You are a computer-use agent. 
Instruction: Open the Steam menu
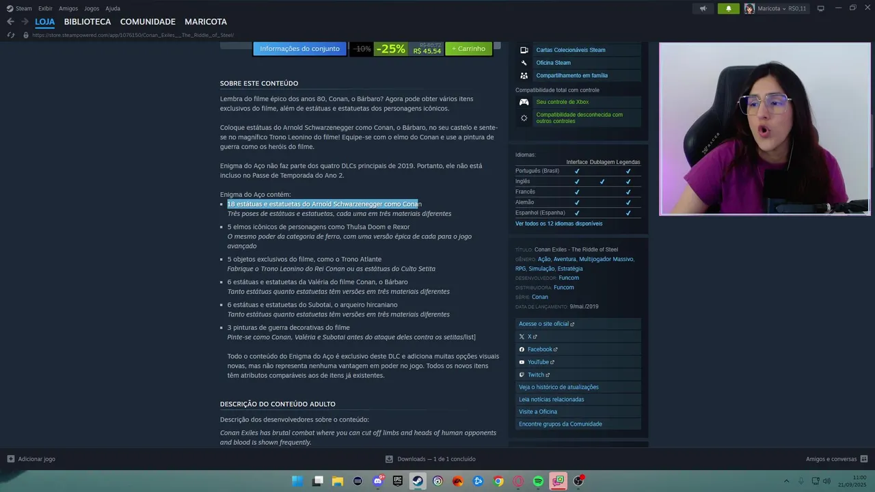24,8
